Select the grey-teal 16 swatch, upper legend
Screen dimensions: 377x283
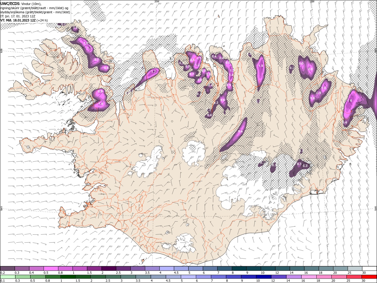pos(311,269)
